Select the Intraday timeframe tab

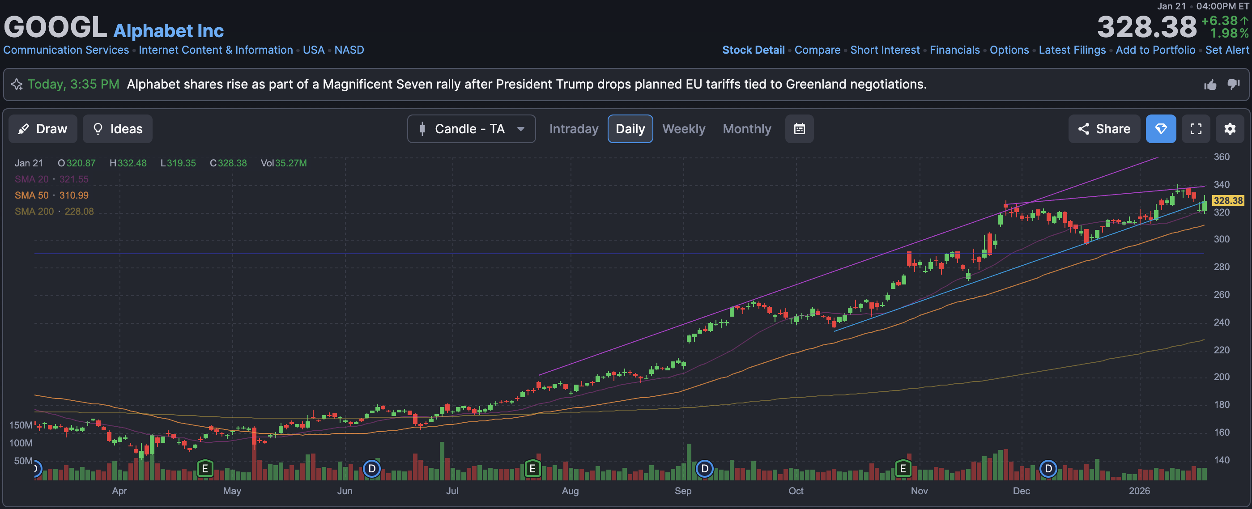pyautogui.click(x=574, y=129)
